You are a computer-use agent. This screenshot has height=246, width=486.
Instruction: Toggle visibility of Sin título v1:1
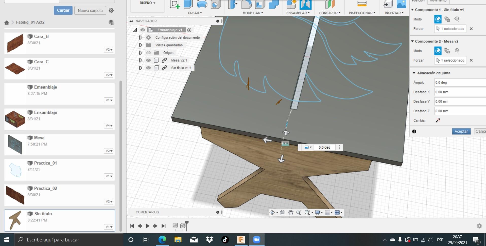click(x=148, y=68)
